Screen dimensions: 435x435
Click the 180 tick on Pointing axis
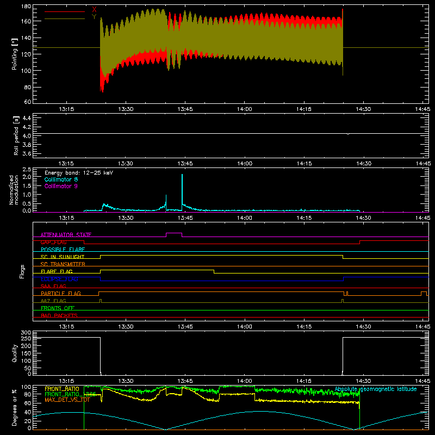pyautogui.click(x=26, y=7)
